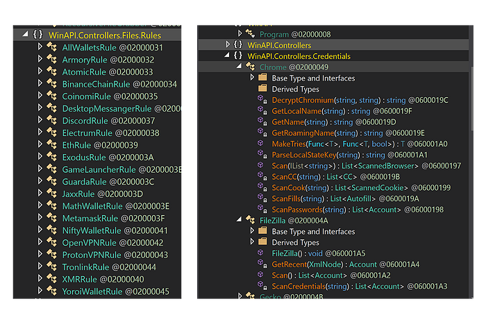Click the method icon beside ScanCook
486x324 pixels.
click(262, 187)
